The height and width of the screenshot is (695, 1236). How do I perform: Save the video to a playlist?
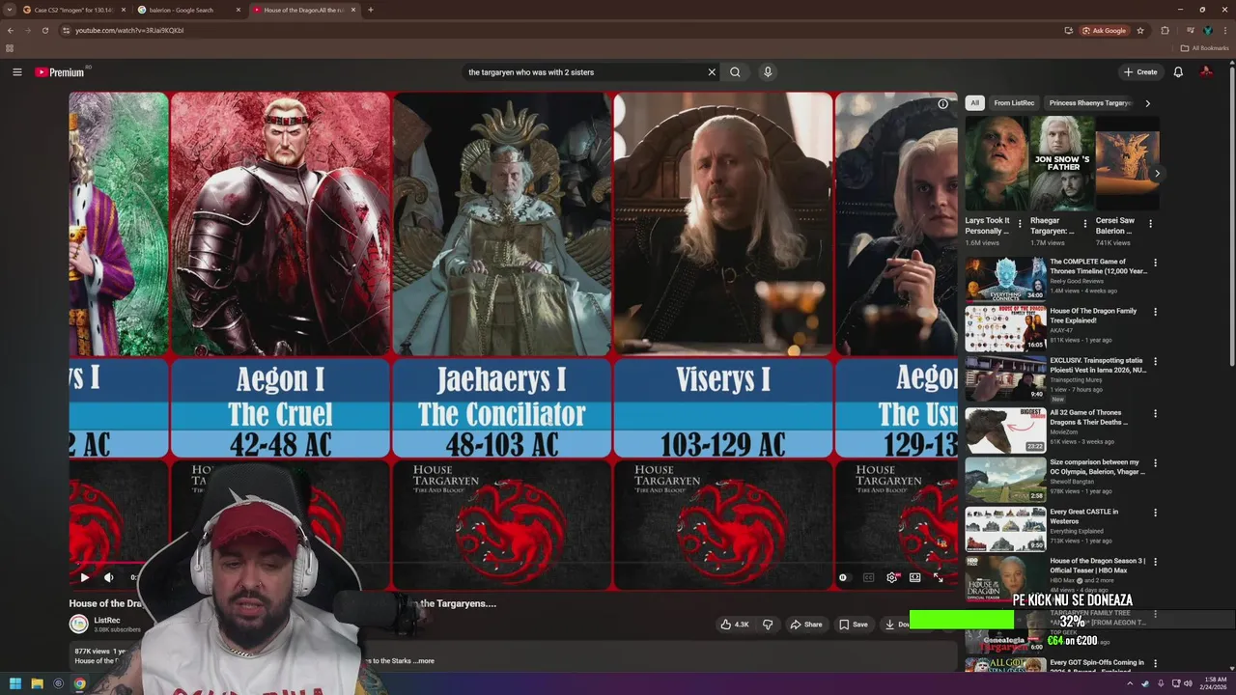[853, 625]
